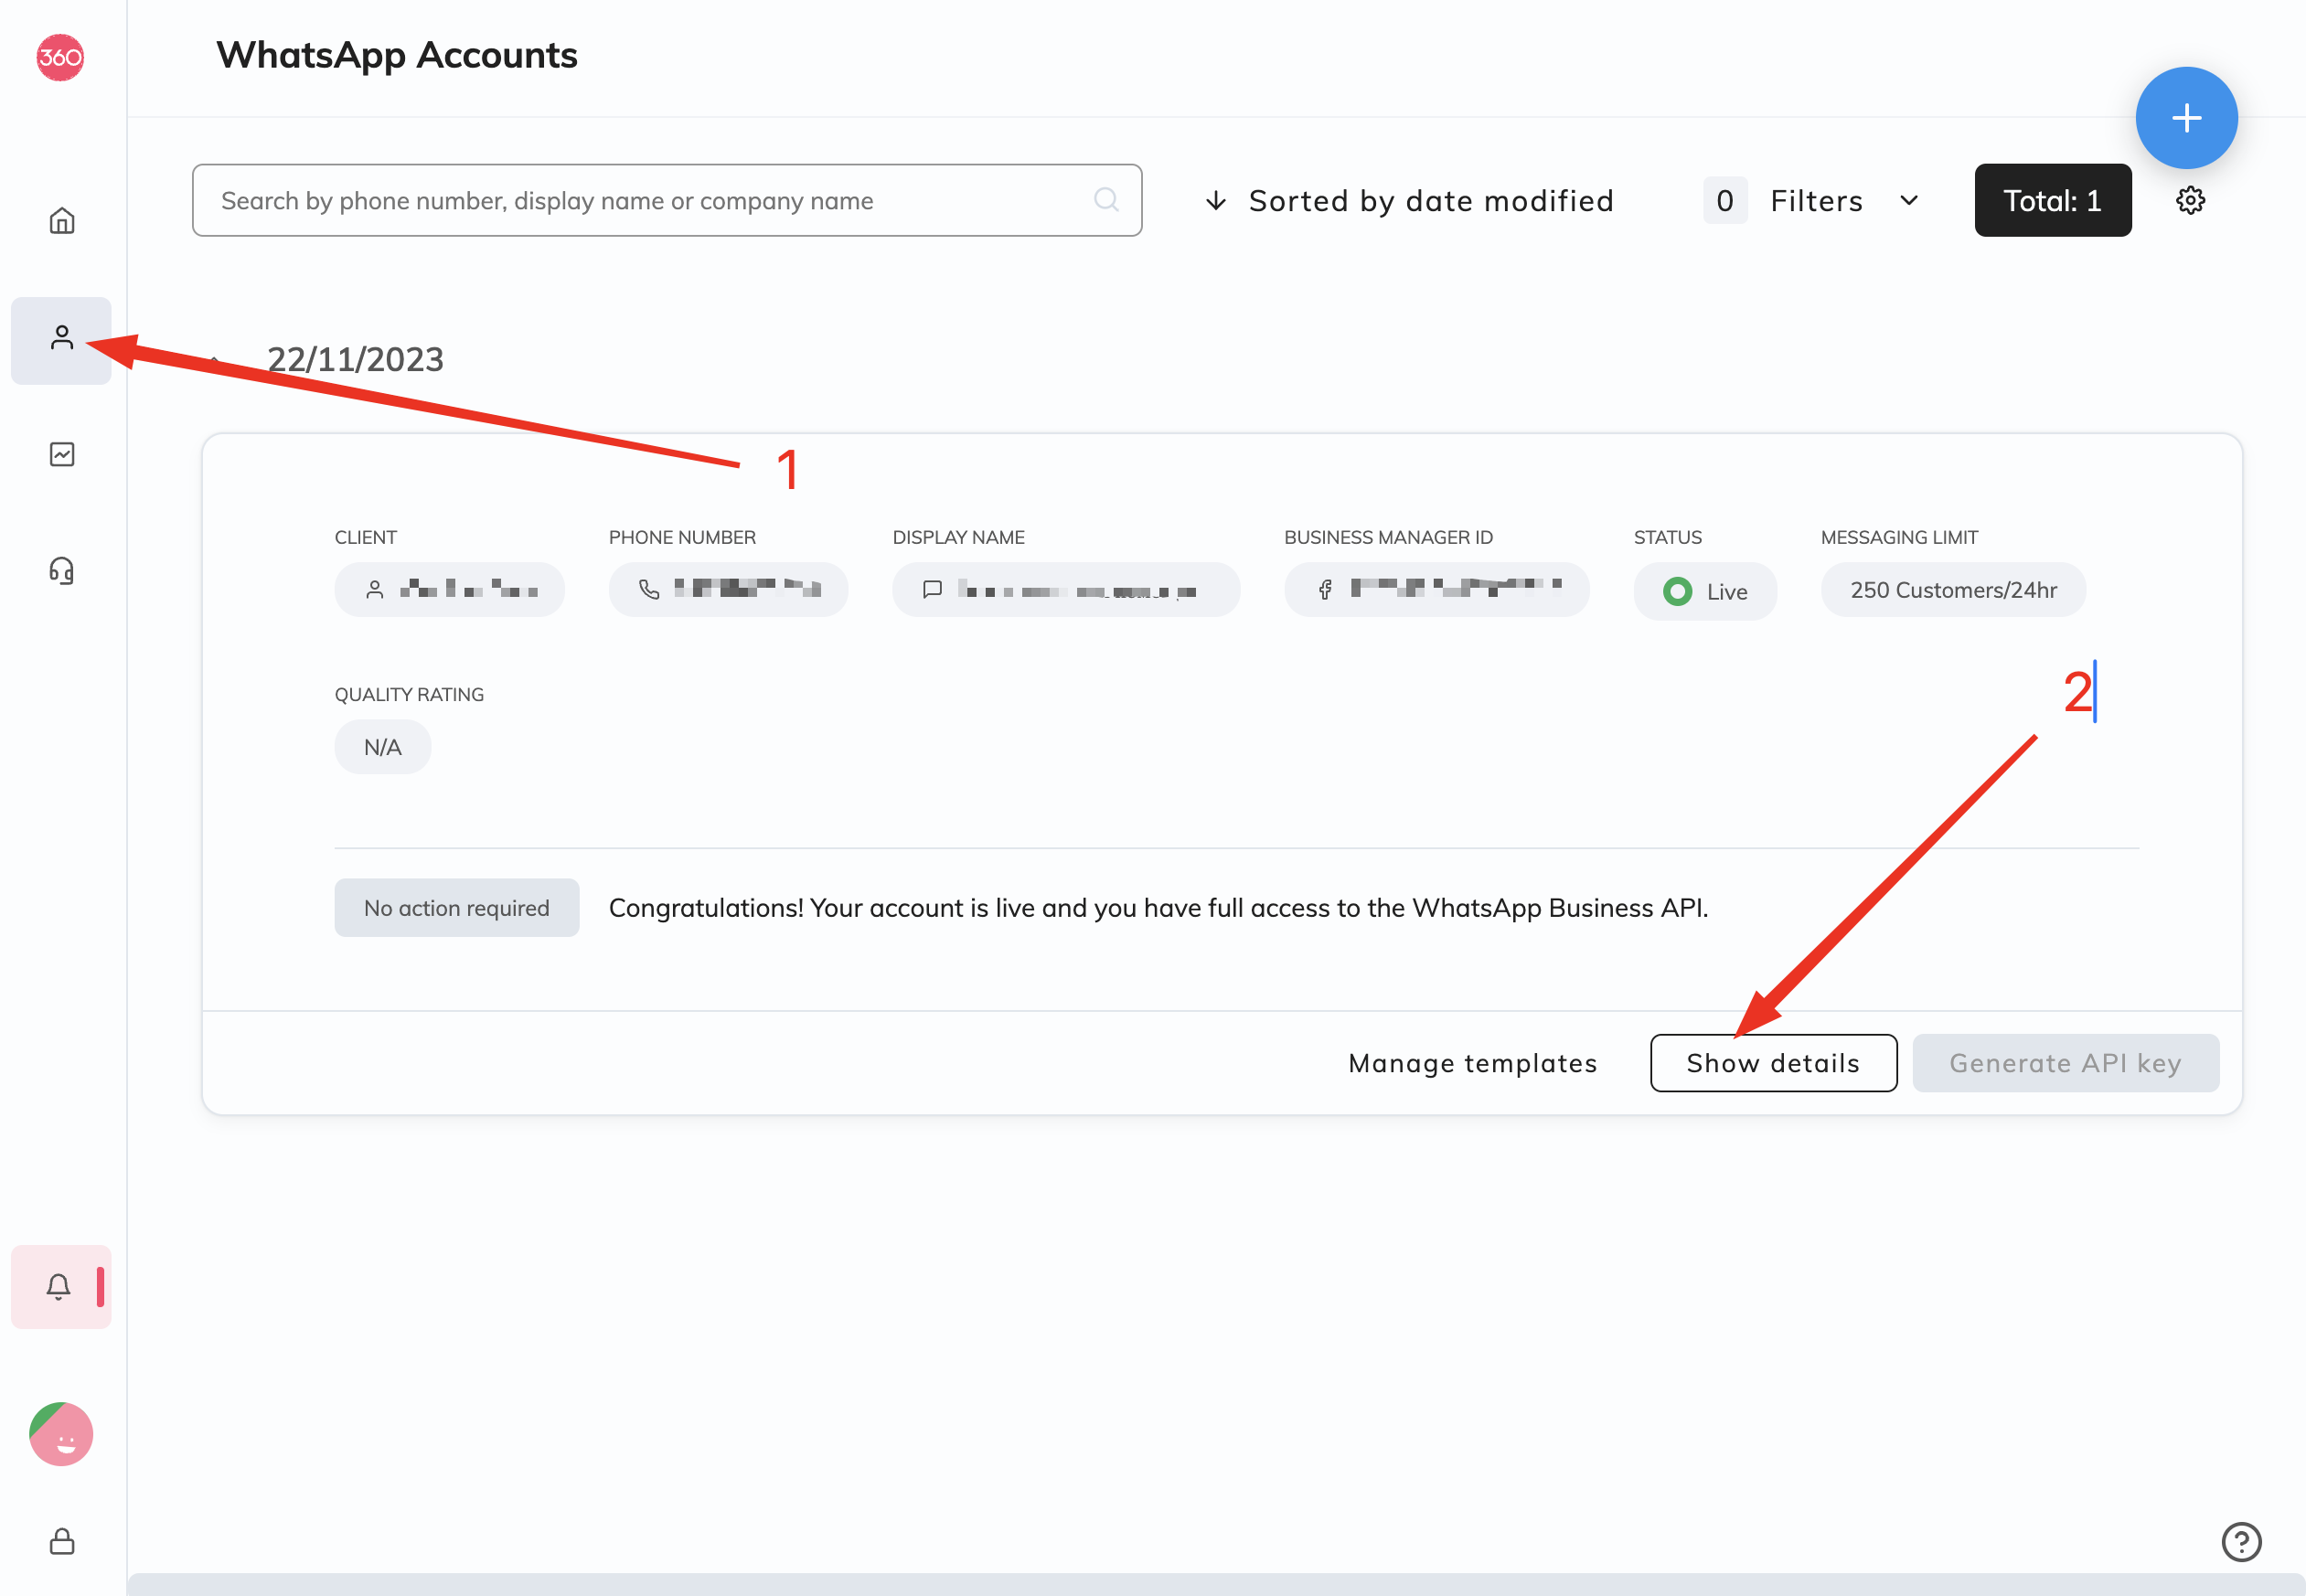Open the help question mark icon
Screen dimensions: 2306x1596
tap(2241, 1541)
